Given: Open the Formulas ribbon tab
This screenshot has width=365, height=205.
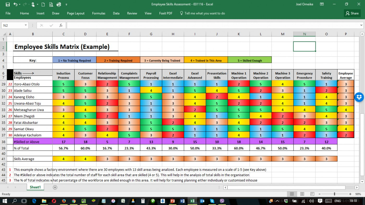Looking at the screenshot, I should pos(99,13).
